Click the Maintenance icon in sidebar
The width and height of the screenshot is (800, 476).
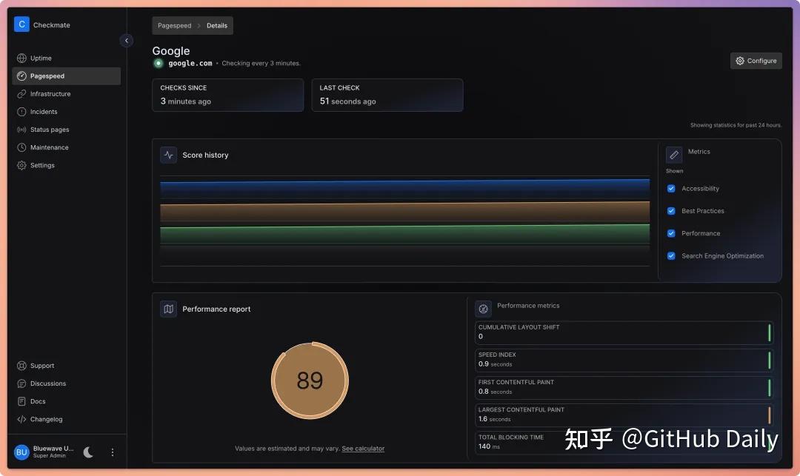pyautogui.click(x=21, y=147)
